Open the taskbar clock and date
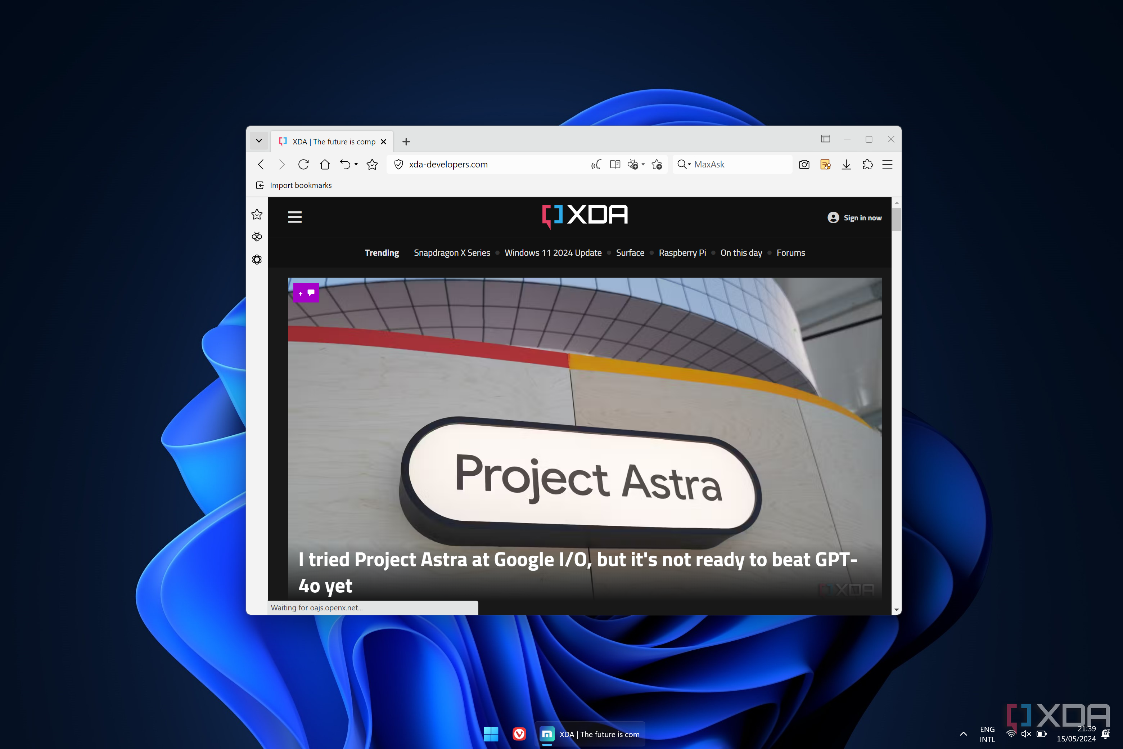Viewport: 1123px width, 749px height. 1076,734
